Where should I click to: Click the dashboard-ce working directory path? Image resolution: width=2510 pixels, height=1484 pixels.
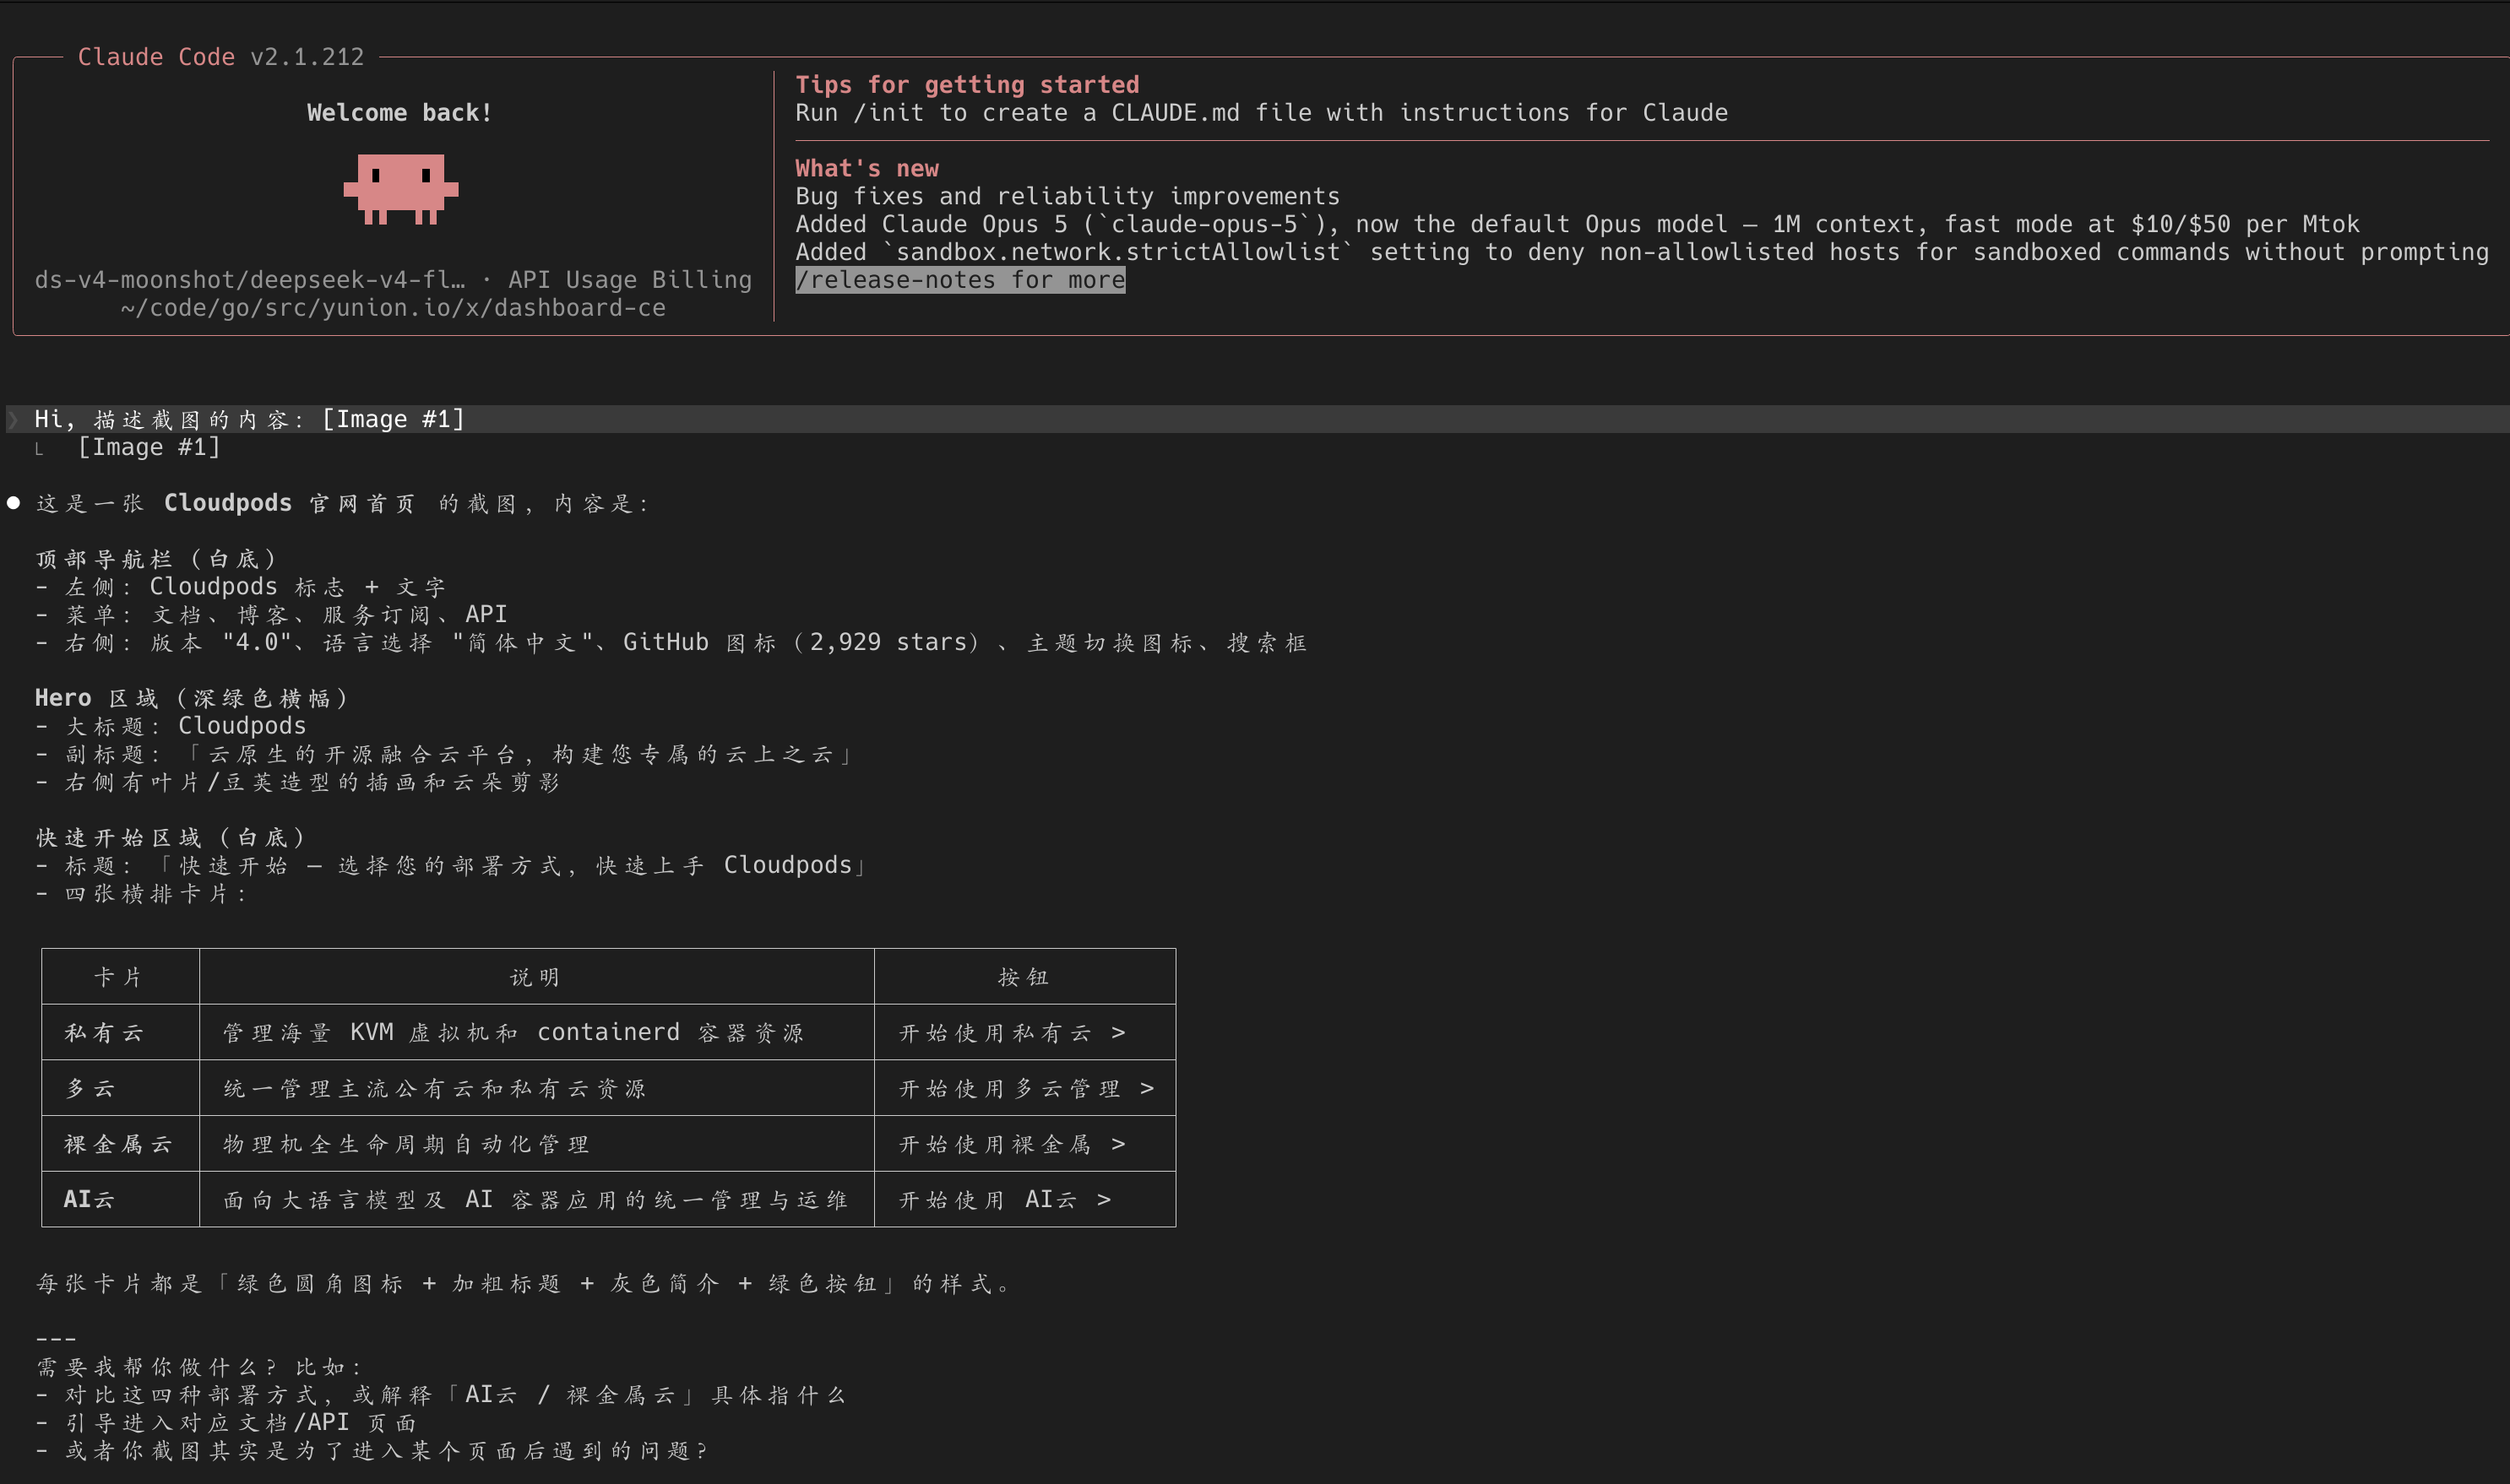click(394, 308)
